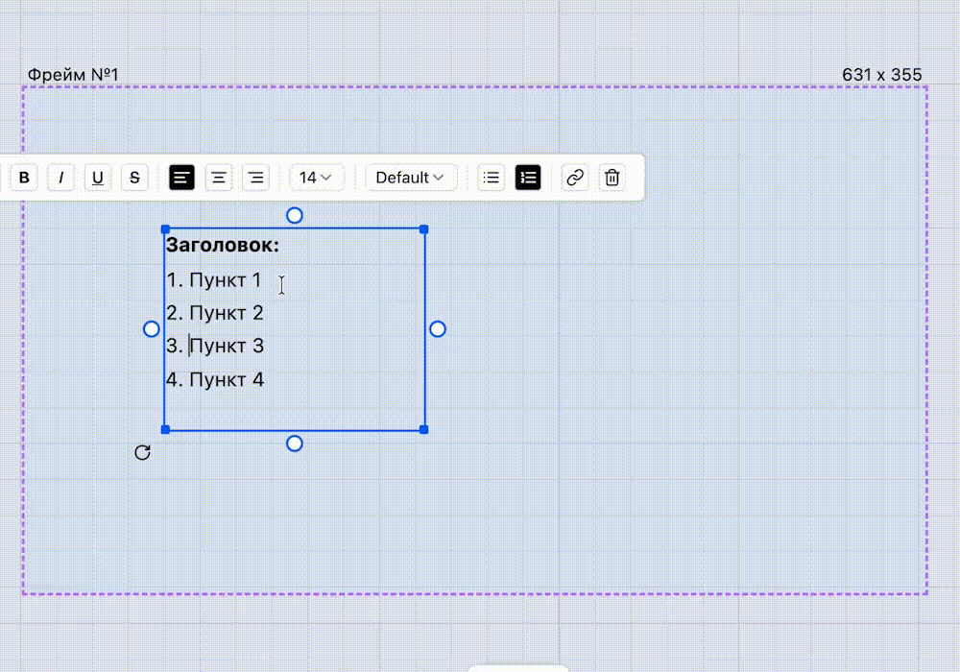Toggle underline formatting

coord(98,178)
